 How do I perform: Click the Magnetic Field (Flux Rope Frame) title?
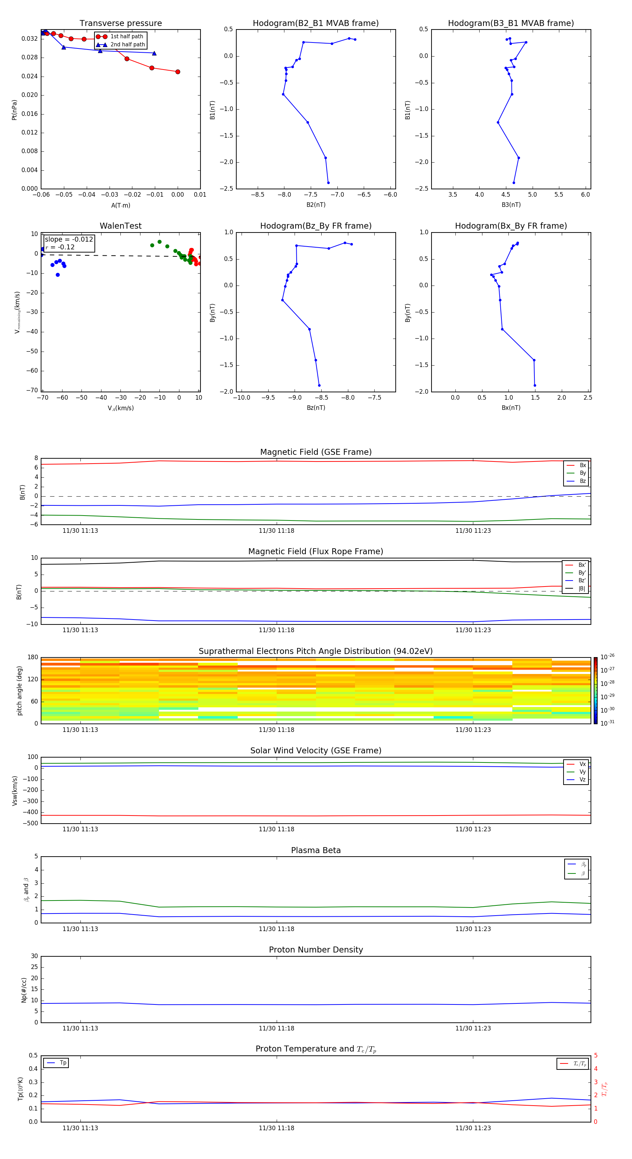click(316, 552)
